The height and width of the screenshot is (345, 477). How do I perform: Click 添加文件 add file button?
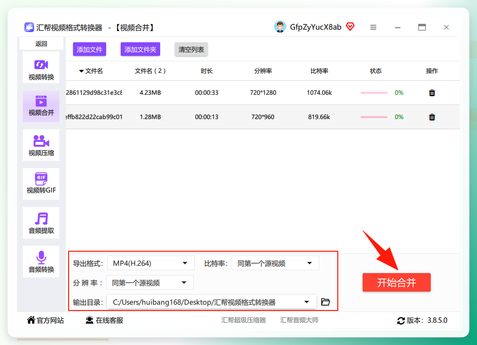[x=90, y=49]
